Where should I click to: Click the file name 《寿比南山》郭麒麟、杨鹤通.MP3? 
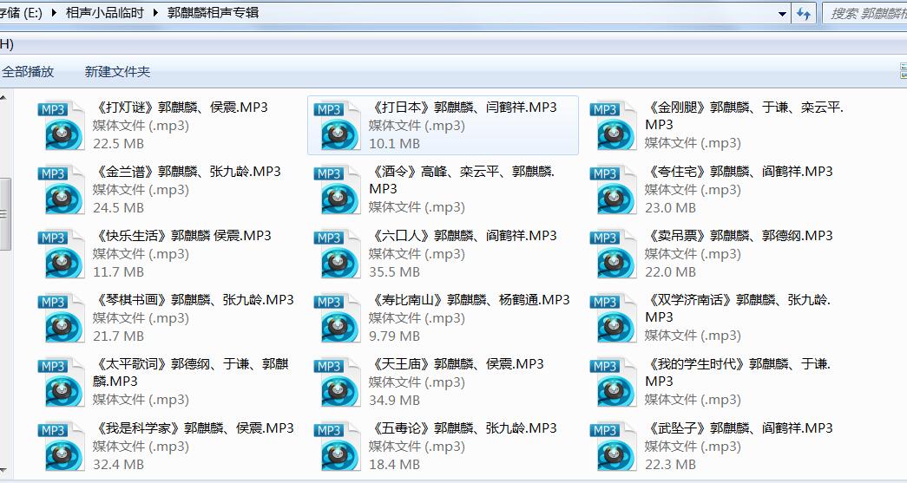pyautogui.click(x=469, y=299)
